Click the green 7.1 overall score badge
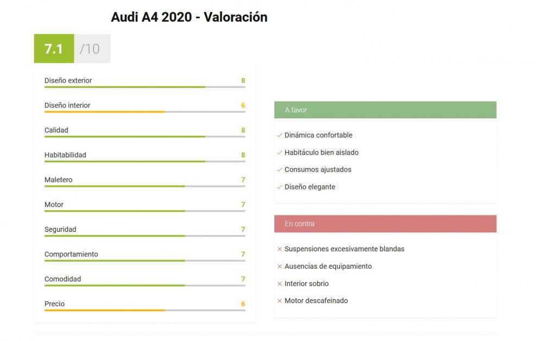The height and width of the screenshot is (341, 543). (x=54, y=49)
